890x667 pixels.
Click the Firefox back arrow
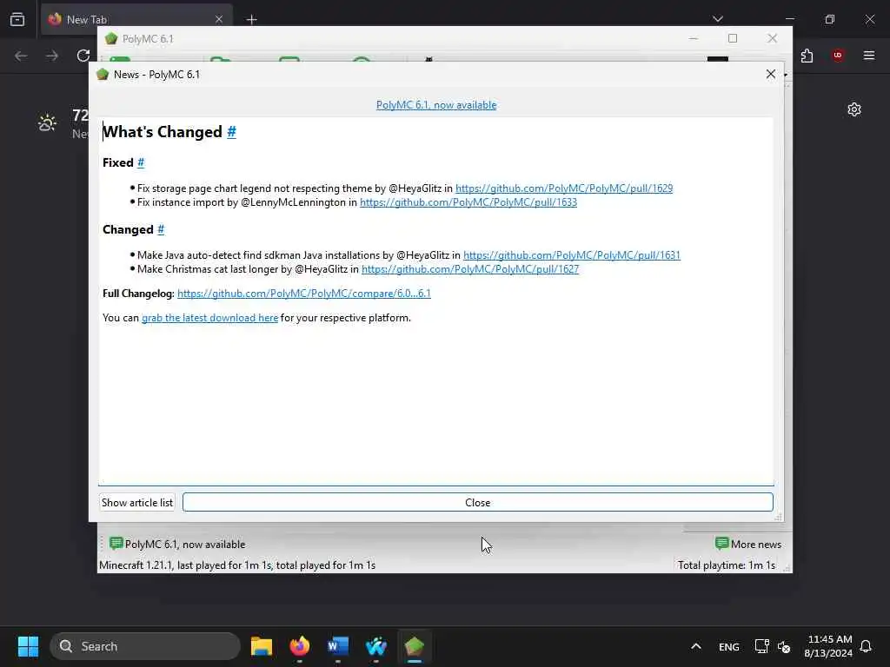click(21, 56)
